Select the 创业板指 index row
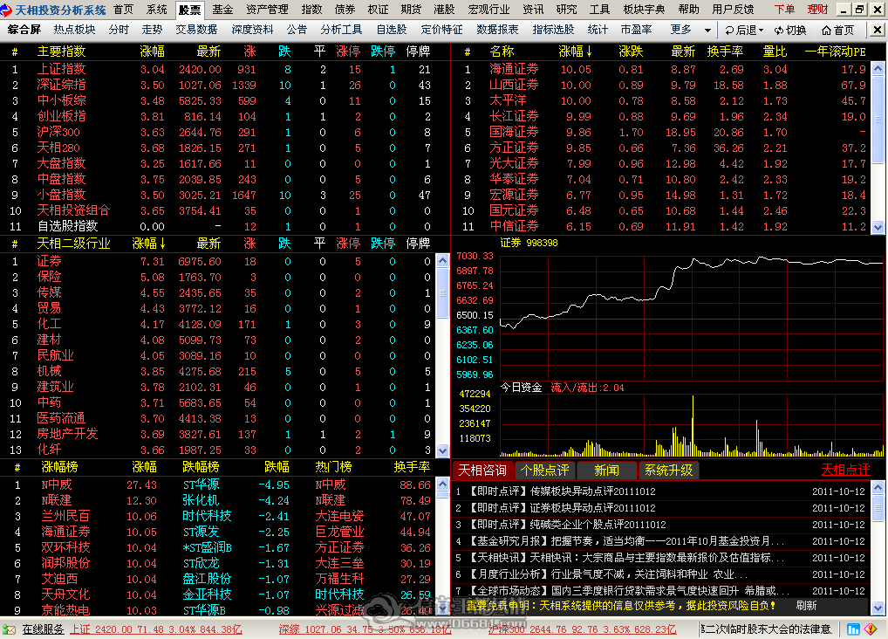Screen dimensions: 888x639 (x=224, y=116)
